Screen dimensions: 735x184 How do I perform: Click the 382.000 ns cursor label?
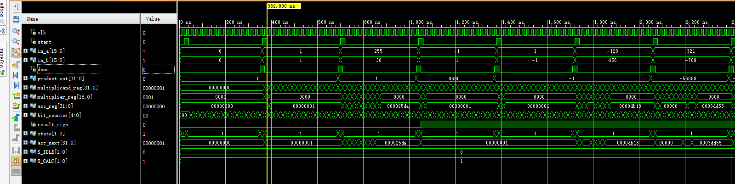point(284,6)
